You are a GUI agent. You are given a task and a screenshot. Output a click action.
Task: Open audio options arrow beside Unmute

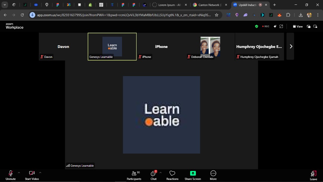[19, 173]
